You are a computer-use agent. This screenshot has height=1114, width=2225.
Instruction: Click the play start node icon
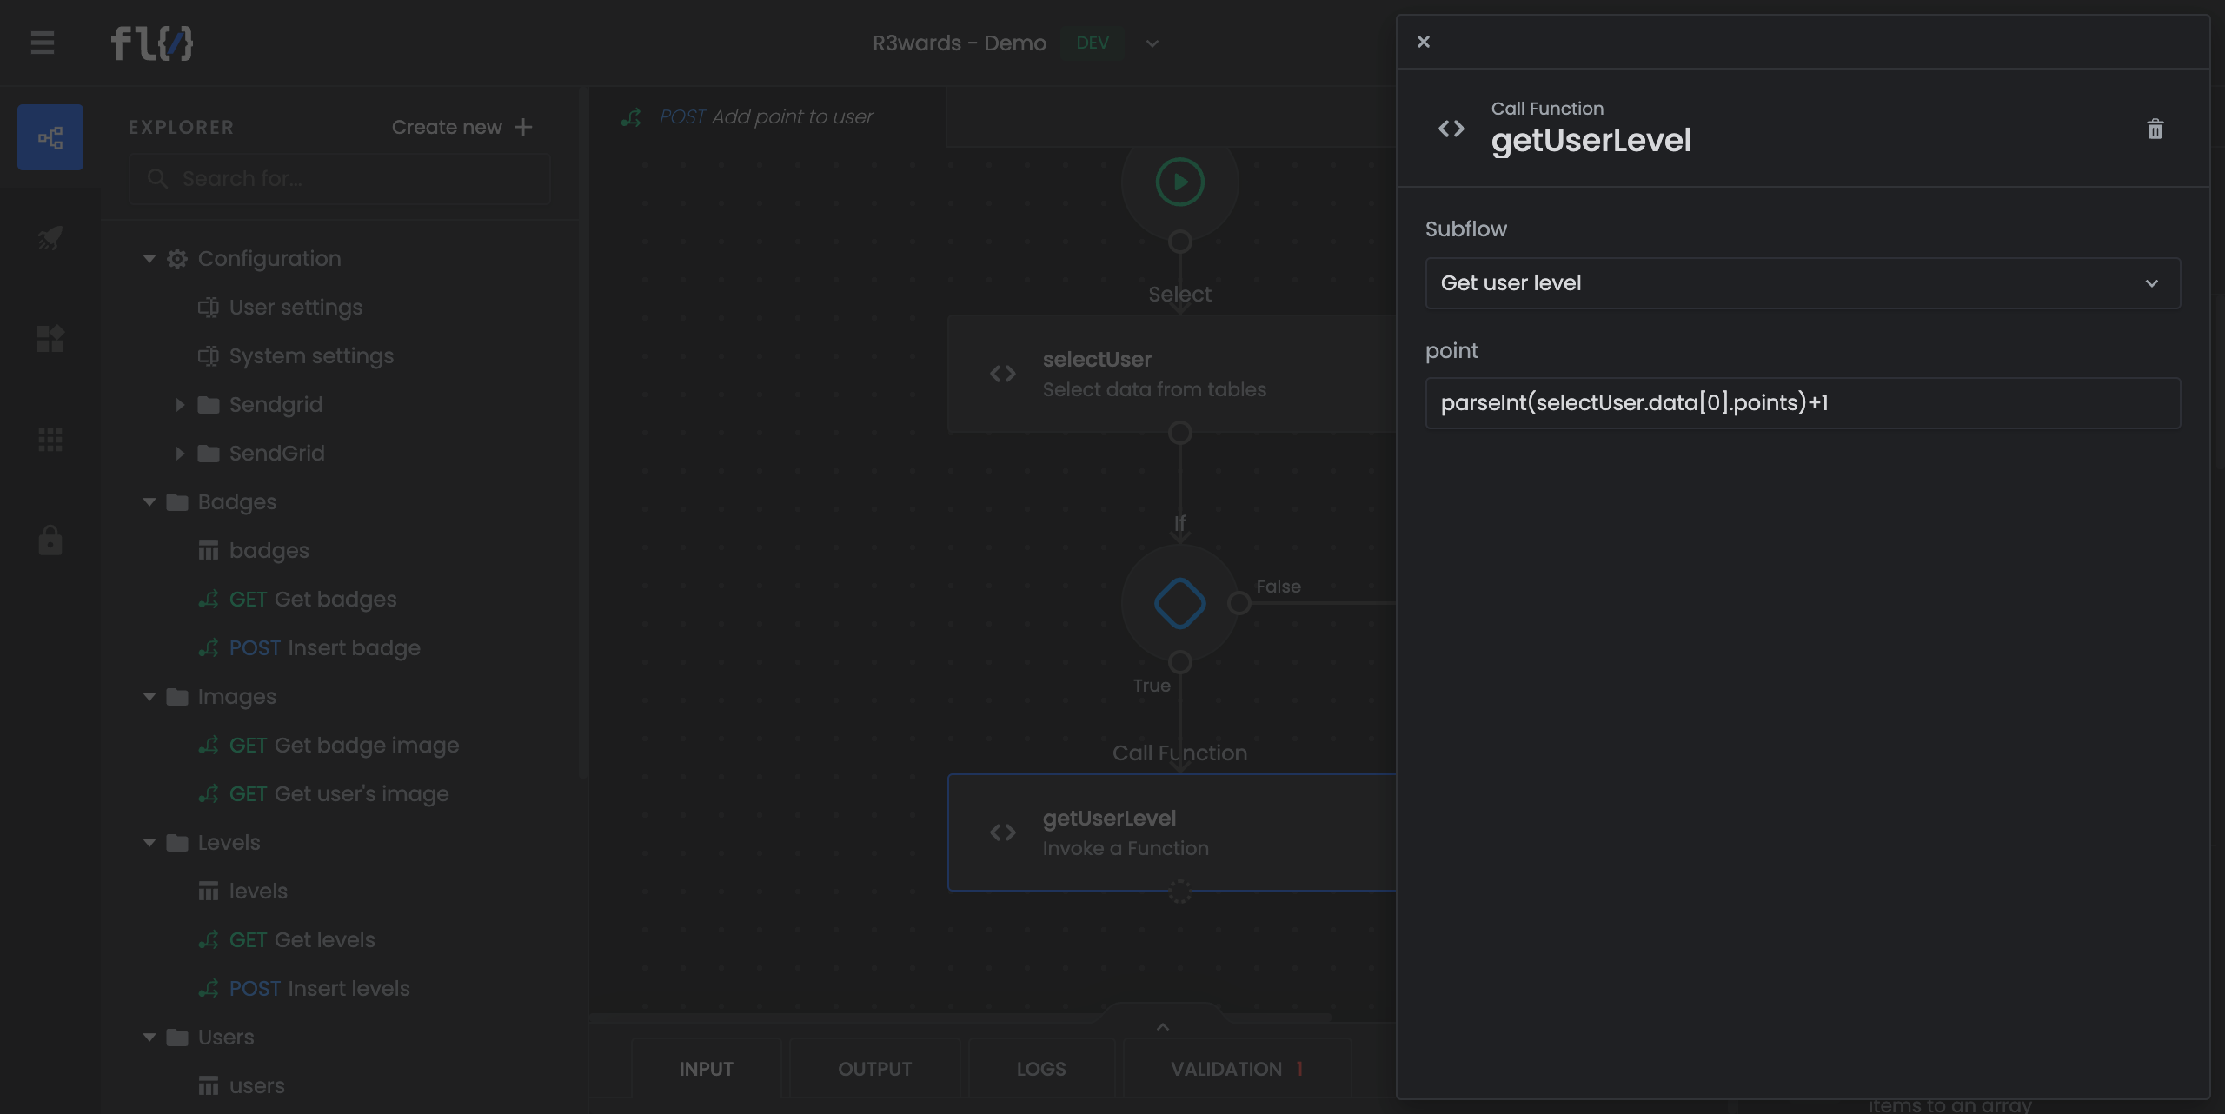coord(1179,182)
